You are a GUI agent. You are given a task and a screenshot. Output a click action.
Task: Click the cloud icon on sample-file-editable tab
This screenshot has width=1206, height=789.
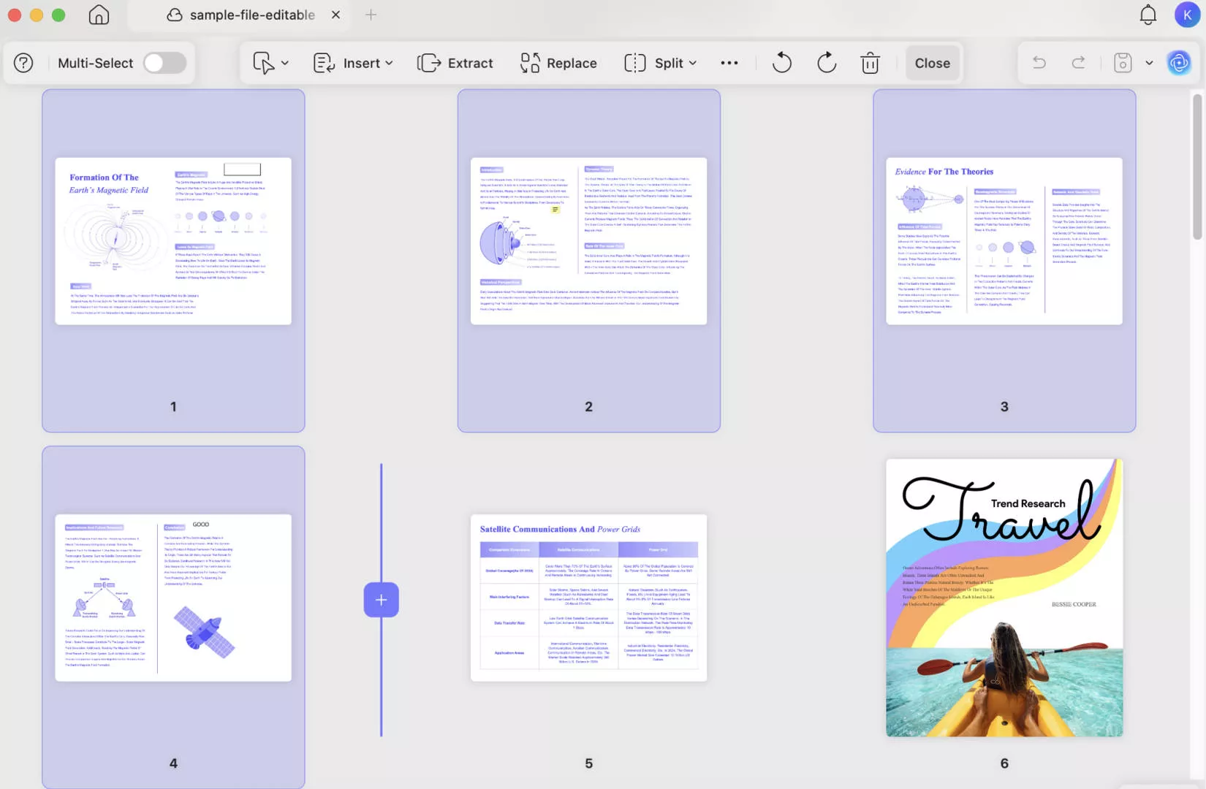(x=175, y=15)
